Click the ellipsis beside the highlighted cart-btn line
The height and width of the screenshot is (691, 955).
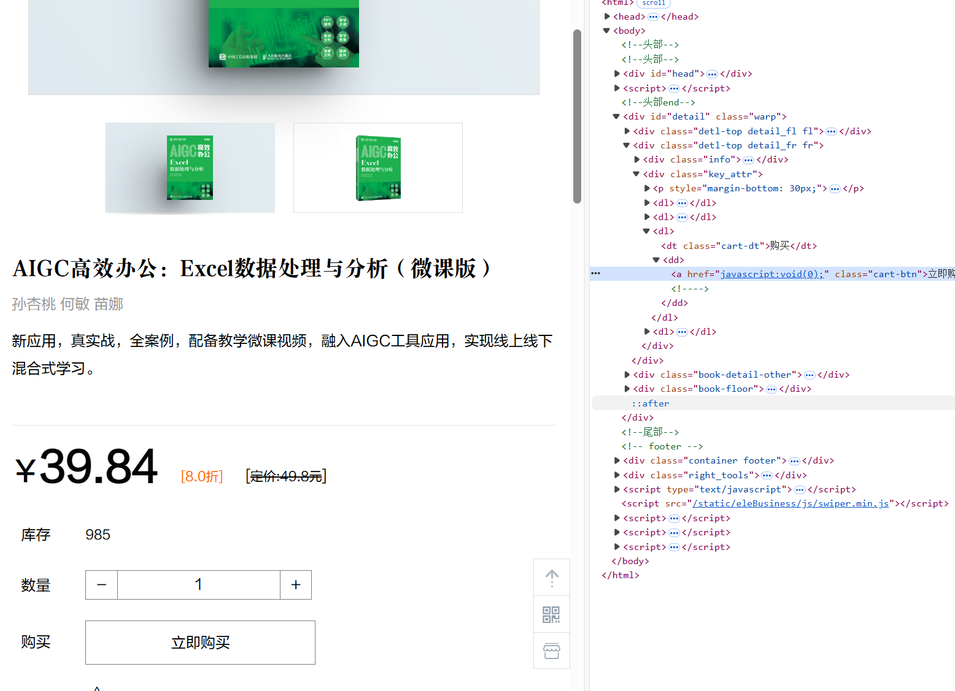[x=595, y=273]
